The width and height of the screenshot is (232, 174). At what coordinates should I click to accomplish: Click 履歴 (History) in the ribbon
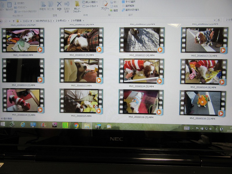114,10
